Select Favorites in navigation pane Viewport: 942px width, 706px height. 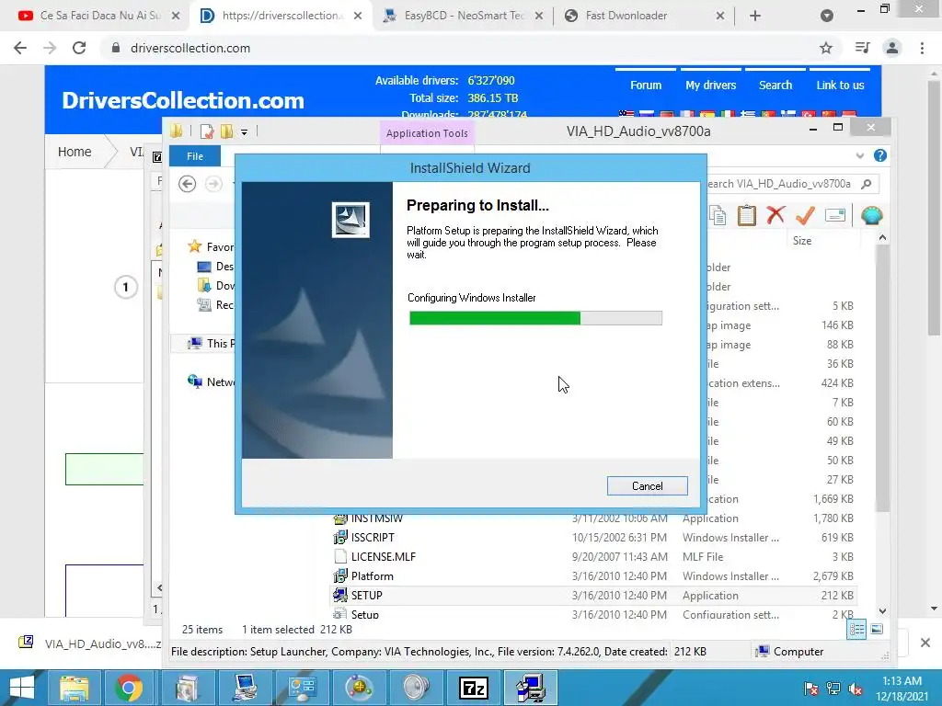(x=211, y=246)
